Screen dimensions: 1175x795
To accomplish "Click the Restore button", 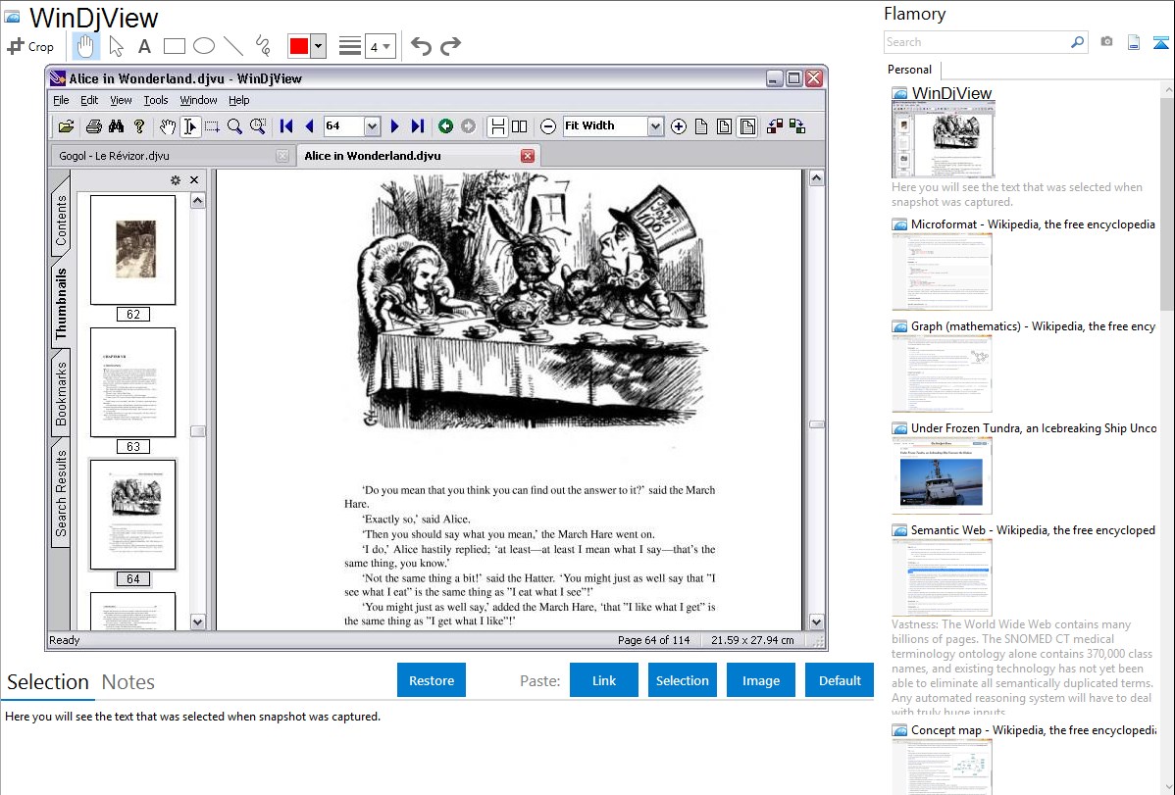I will pos(432,680).
